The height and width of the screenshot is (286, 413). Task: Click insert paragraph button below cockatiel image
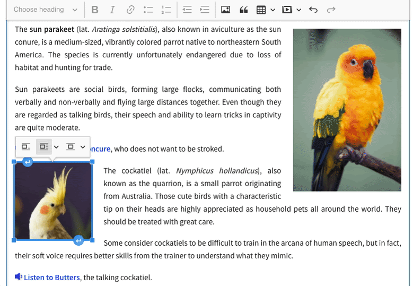[x=78, y=241]
